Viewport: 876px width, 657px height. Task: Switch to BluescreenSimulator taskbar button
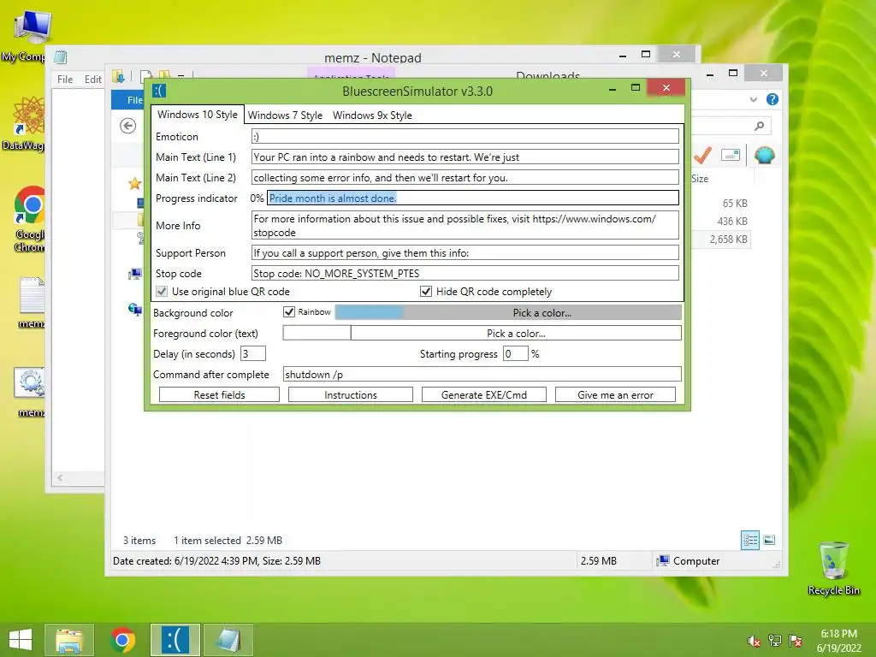click(x=175, y=640)
